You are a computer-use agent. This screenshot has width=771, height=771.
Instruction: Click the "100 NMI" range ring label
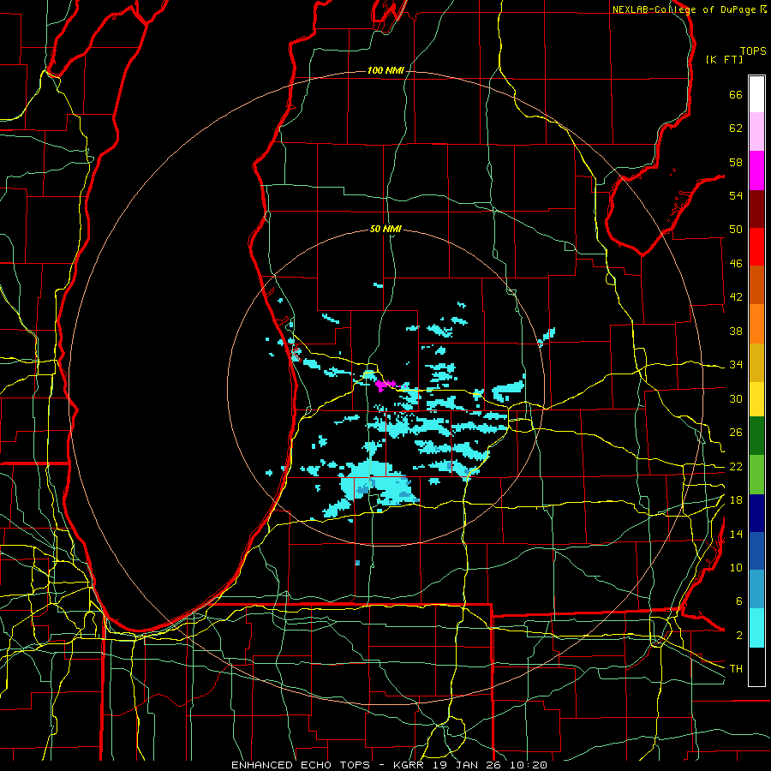tap(385, 71)
